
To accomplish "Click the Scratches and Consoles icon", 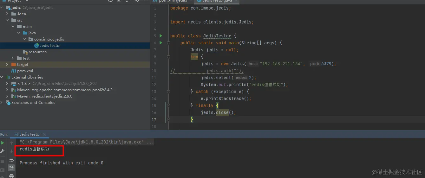I will 8,103.
